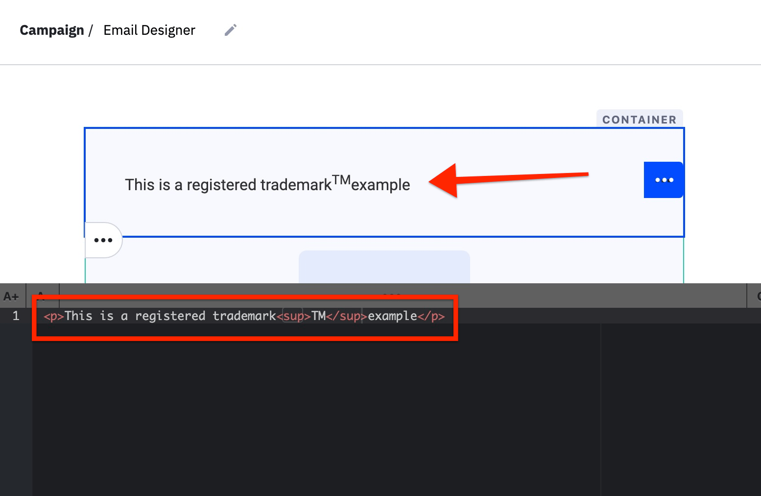Open the white ellipsis menu at the container's bottom-left
The width and height of the screenshot is (761, 496).
(x=103, y=240)
